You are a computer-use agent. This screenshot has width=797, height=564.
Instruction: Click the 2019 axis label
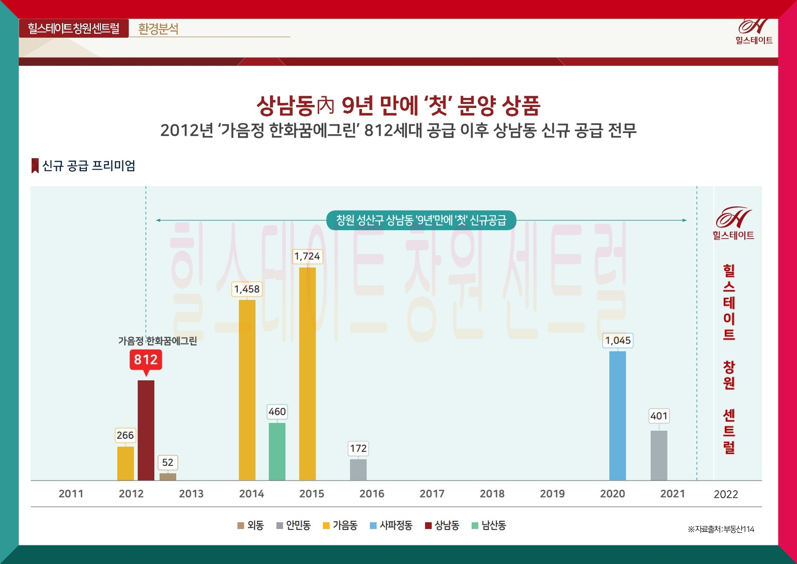click(x=553, y=494)
